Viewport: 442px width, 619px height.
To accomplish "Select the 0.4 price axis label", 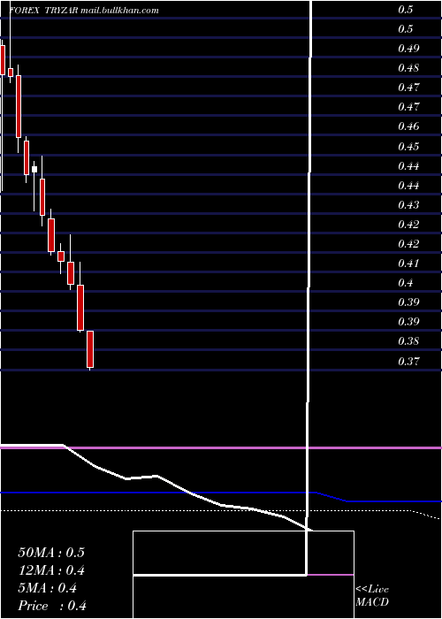I will click(406, 283).
